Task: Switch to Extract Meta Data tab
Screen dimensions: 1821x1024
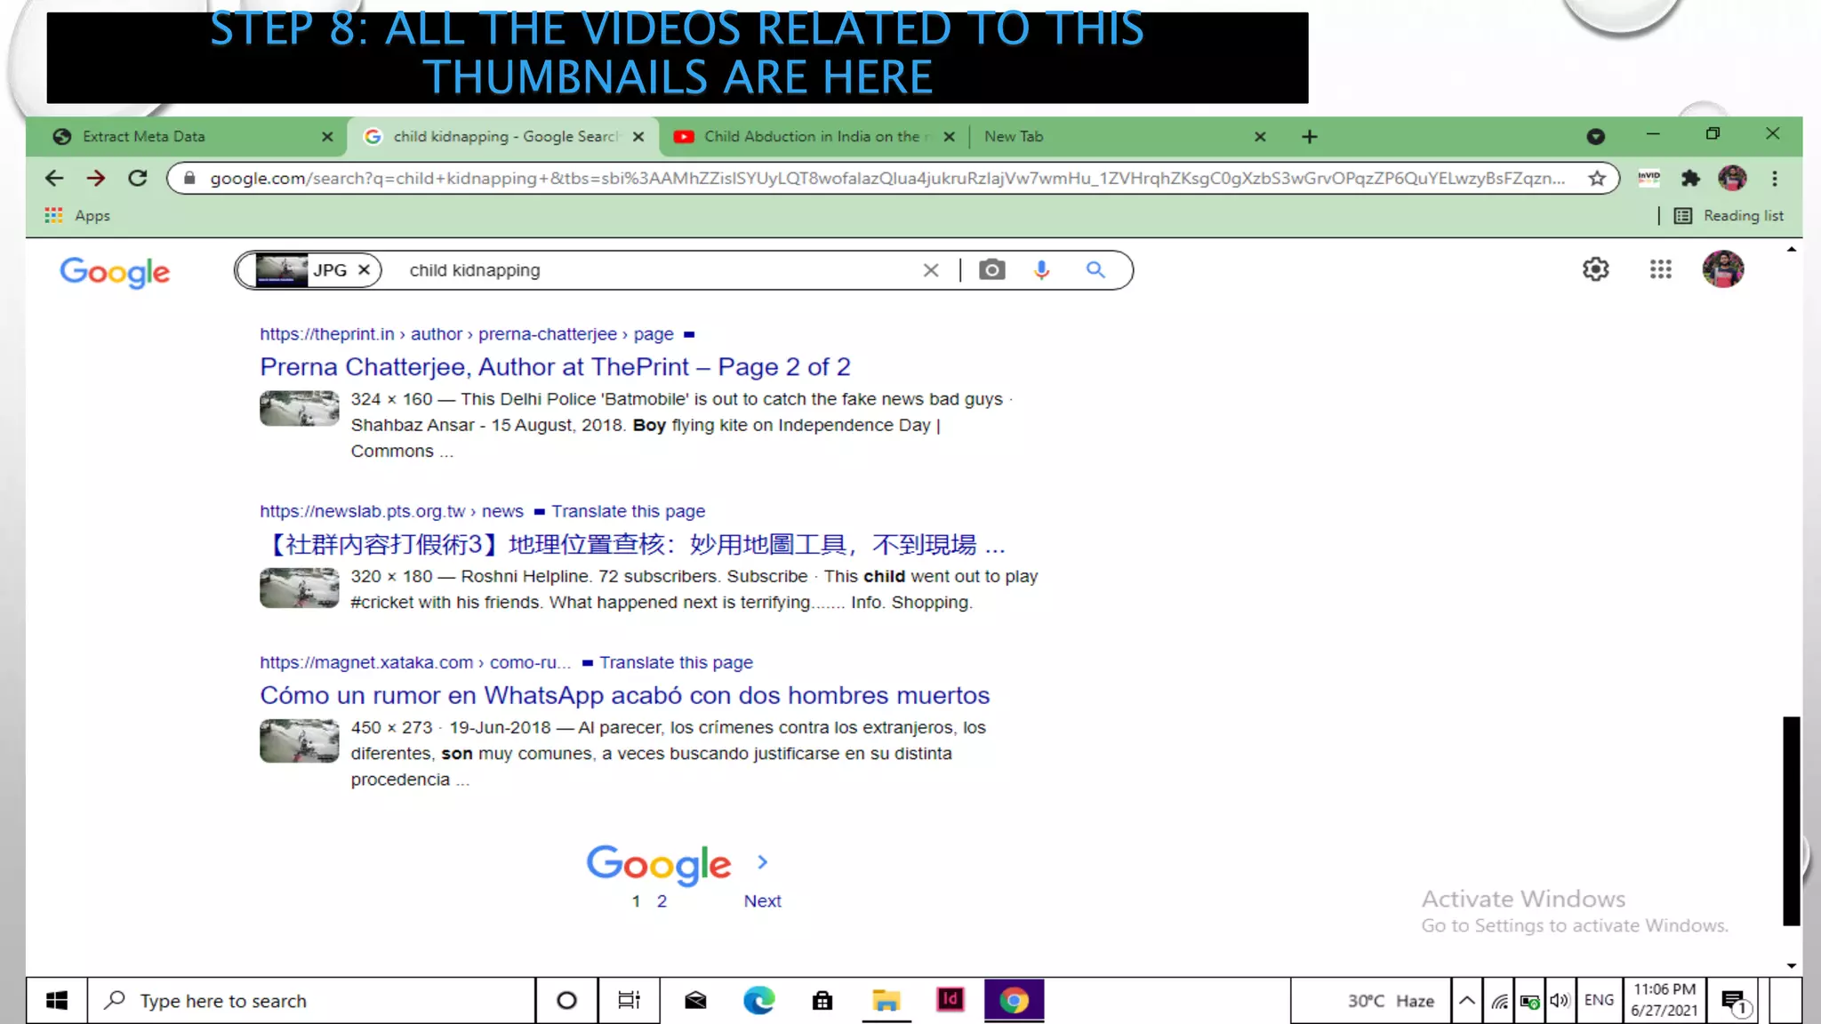Action: tap(144, 137)
